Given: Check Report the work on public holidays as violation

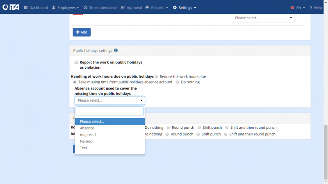Looking at the screenshot, I should pos(76,63).
